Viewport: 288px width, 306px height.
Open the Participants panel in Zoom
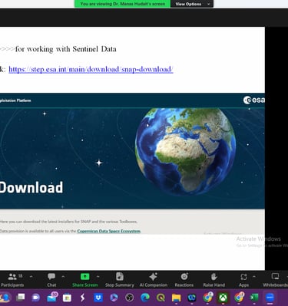coord(12,280)
